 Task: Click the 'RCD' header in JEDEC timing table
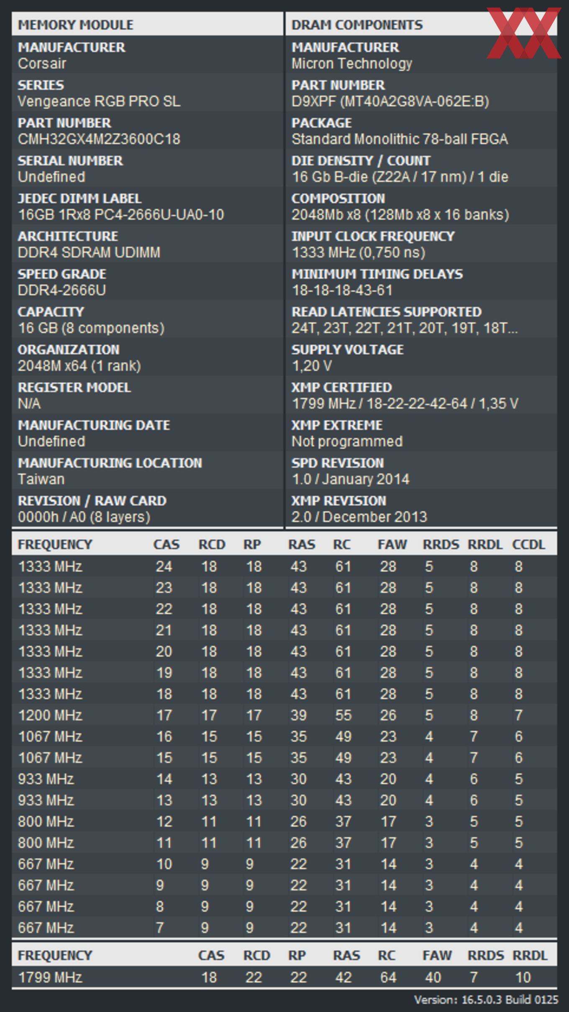point(212,544)
